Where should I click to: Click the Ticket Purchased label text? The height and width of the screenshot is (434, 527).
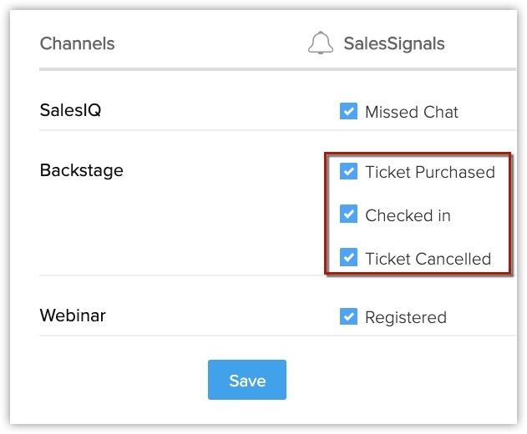pos(430,173)
